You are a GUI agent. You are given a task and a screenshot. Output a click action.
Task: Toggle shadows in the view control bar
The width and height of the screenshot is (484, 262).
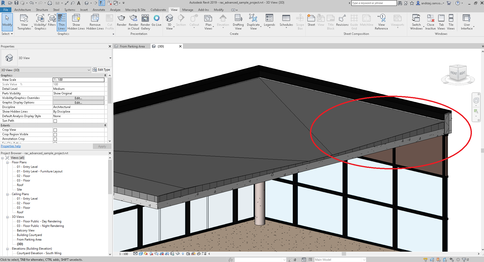pos(151,254)
